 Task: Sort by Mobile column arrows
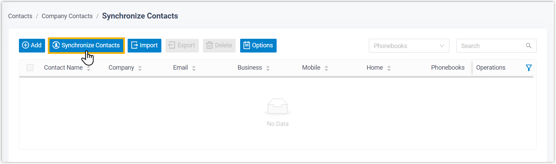point(327,68)
